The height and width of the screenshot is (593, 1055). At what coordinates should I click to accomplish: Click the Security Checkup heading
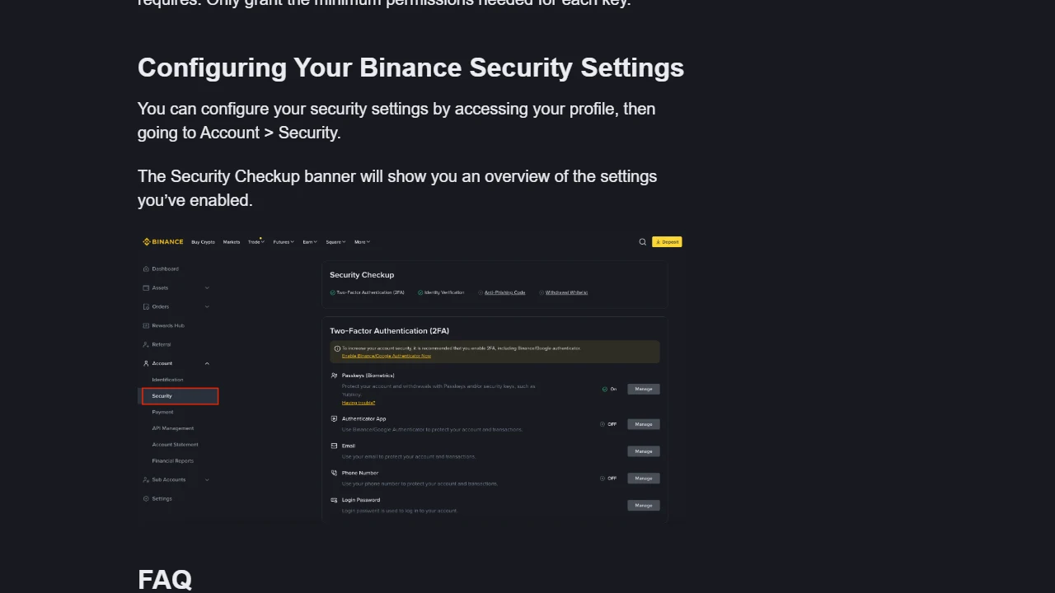tap(362, 275)
